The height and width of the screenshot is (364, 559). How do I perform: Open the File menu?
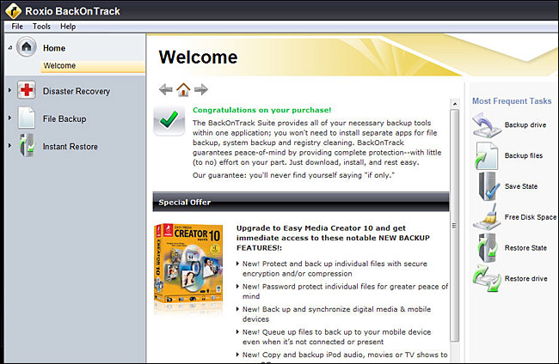tap(17, 27)
